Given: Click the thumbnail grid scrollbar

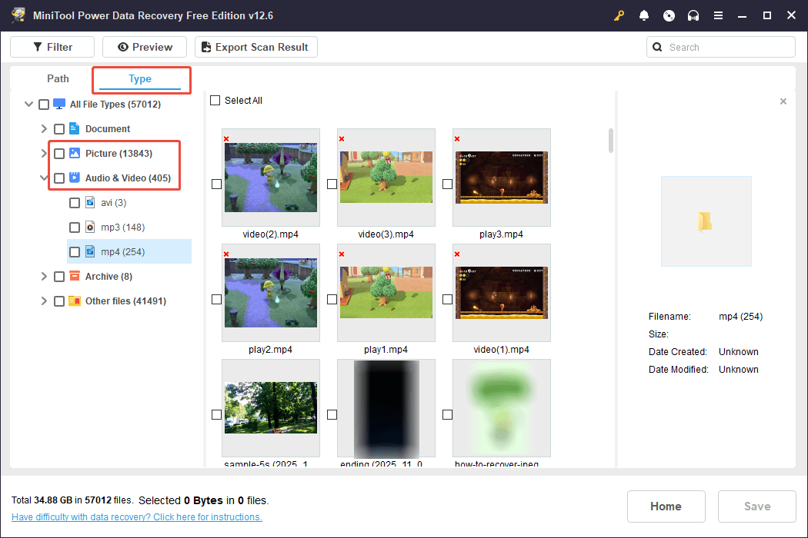Looking at the screenshot, I should pos(610,141).
